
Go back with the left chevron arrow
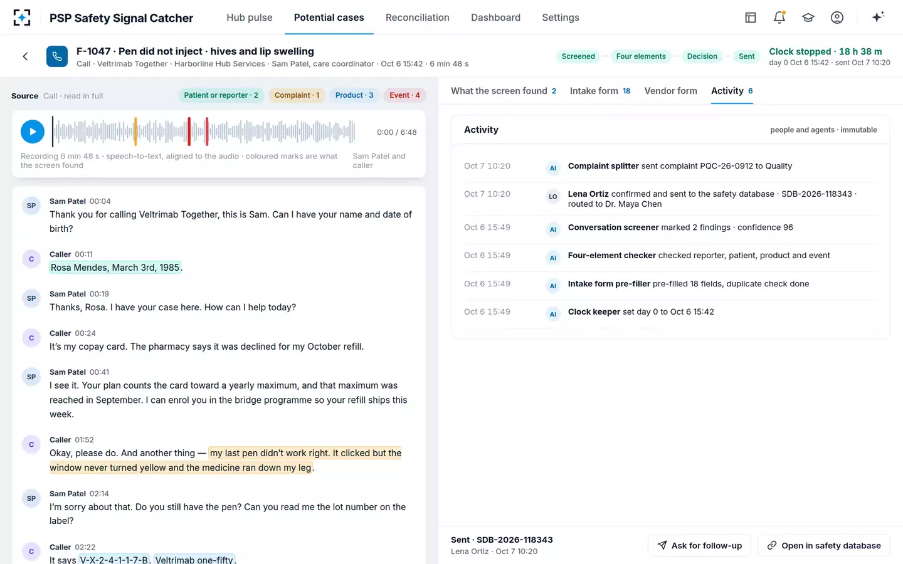click(25, 56)
